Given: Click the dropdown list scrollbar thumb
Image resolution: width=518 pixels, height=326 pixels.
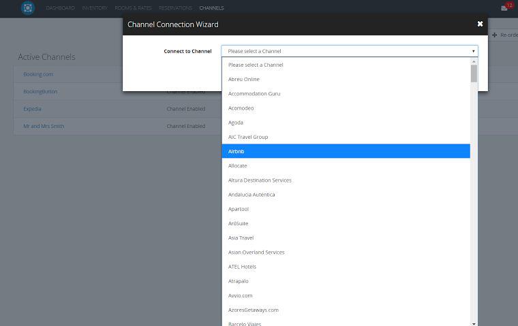Looking at the screenshot, I should 474,74.
